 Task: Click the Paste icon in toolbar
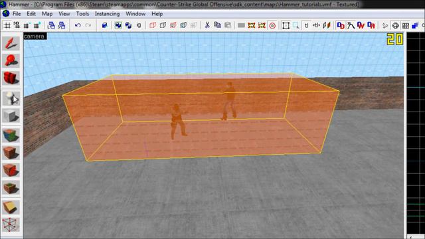click(x=228, y=25)
